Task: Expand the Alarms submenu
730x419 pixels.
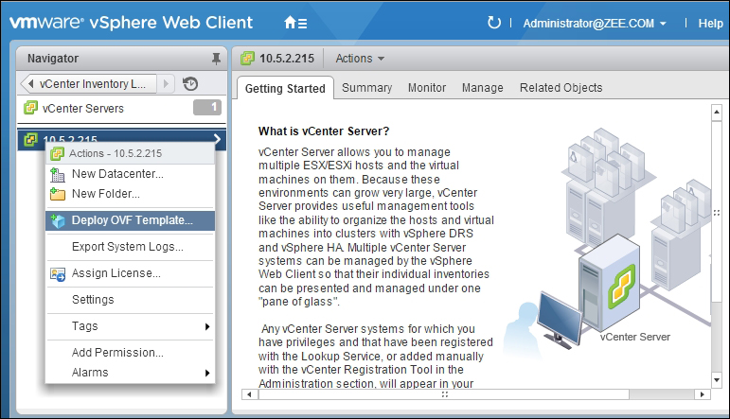Action: 206,373
